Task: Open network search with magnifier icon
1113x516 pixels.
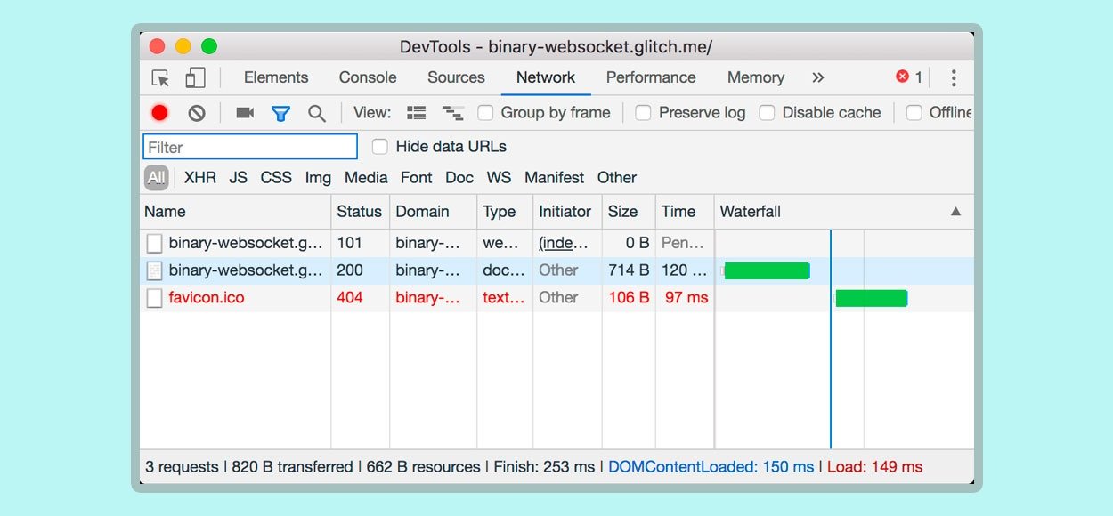Action: pos(316,113)
